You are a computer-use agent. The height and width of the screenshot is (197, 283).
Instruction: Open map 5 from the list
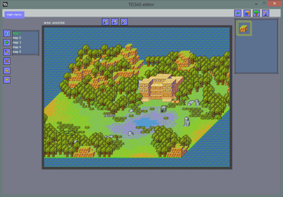click(x=17, y=52)
